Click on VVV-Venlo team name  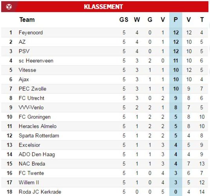pyautogui.click(x=31, y=107)
